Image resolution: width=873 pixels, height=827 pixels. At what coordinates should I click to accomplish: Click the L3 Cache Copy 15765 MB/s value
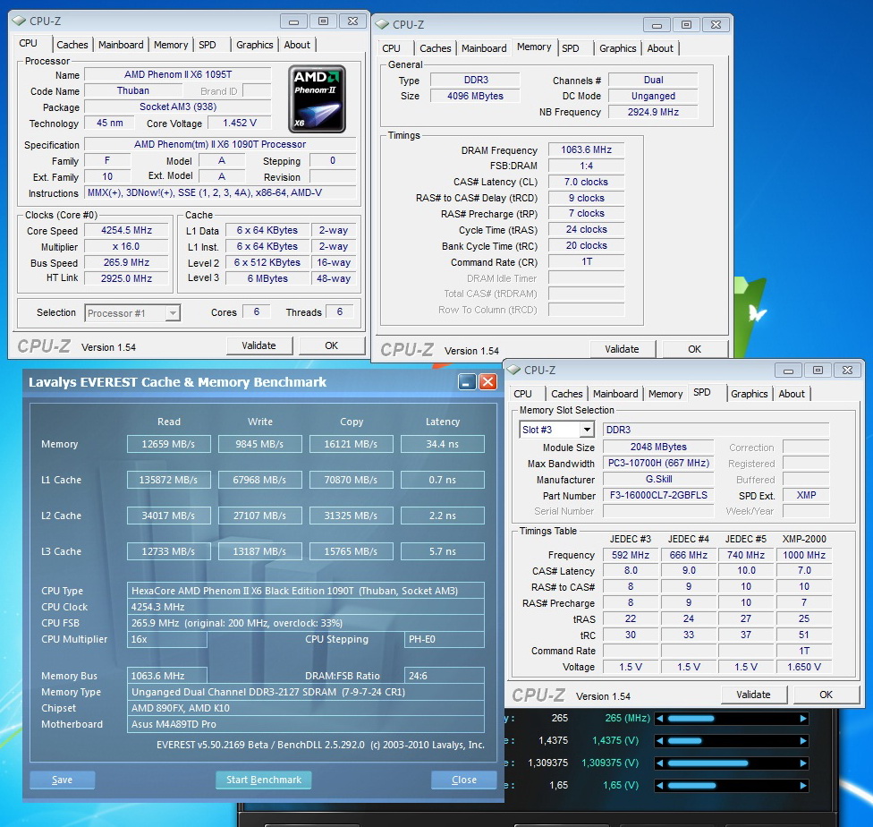coord(352,551)
